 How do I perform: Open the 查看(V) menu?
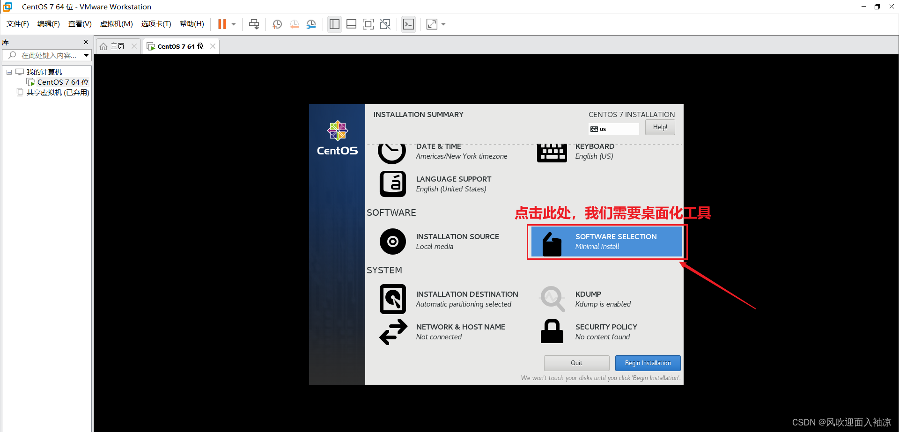[x=80, y=24]
